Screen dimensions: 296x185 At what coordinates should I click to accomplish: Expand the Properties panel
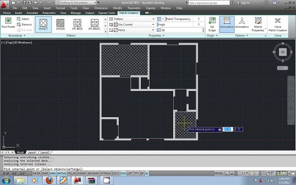coord(157,35)
